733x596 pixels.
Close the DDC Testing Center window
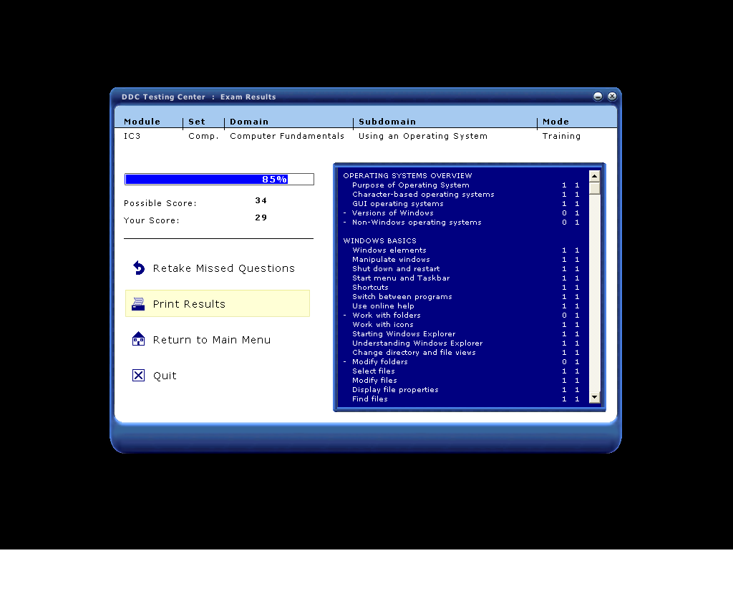(612, 96)
